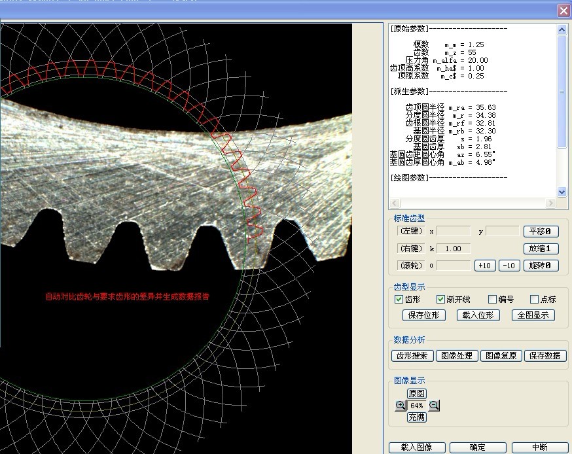Click the 放缩1 button
This screenshot has height=454, width=572.
tap(541, 249)
